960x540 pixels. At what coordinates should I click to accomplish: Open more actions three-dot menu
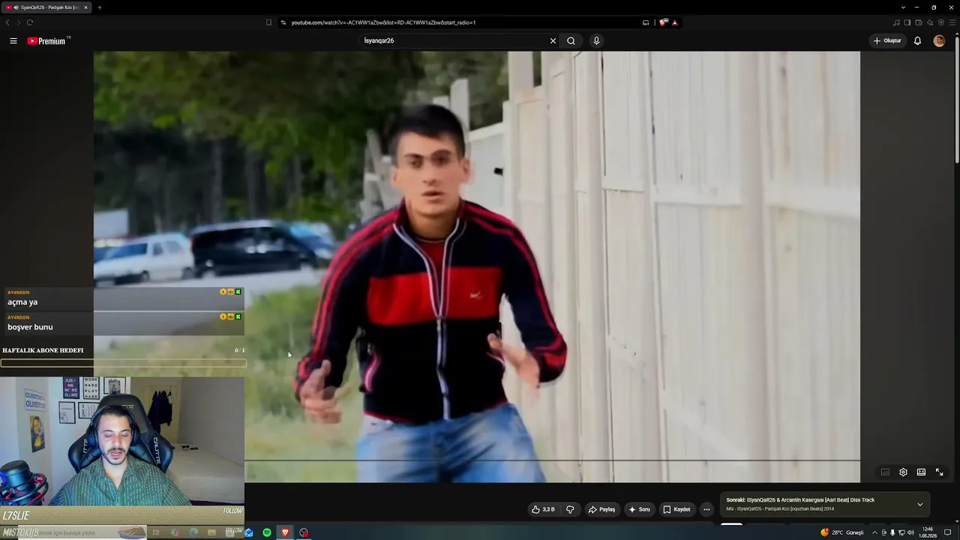pos(706,509)
